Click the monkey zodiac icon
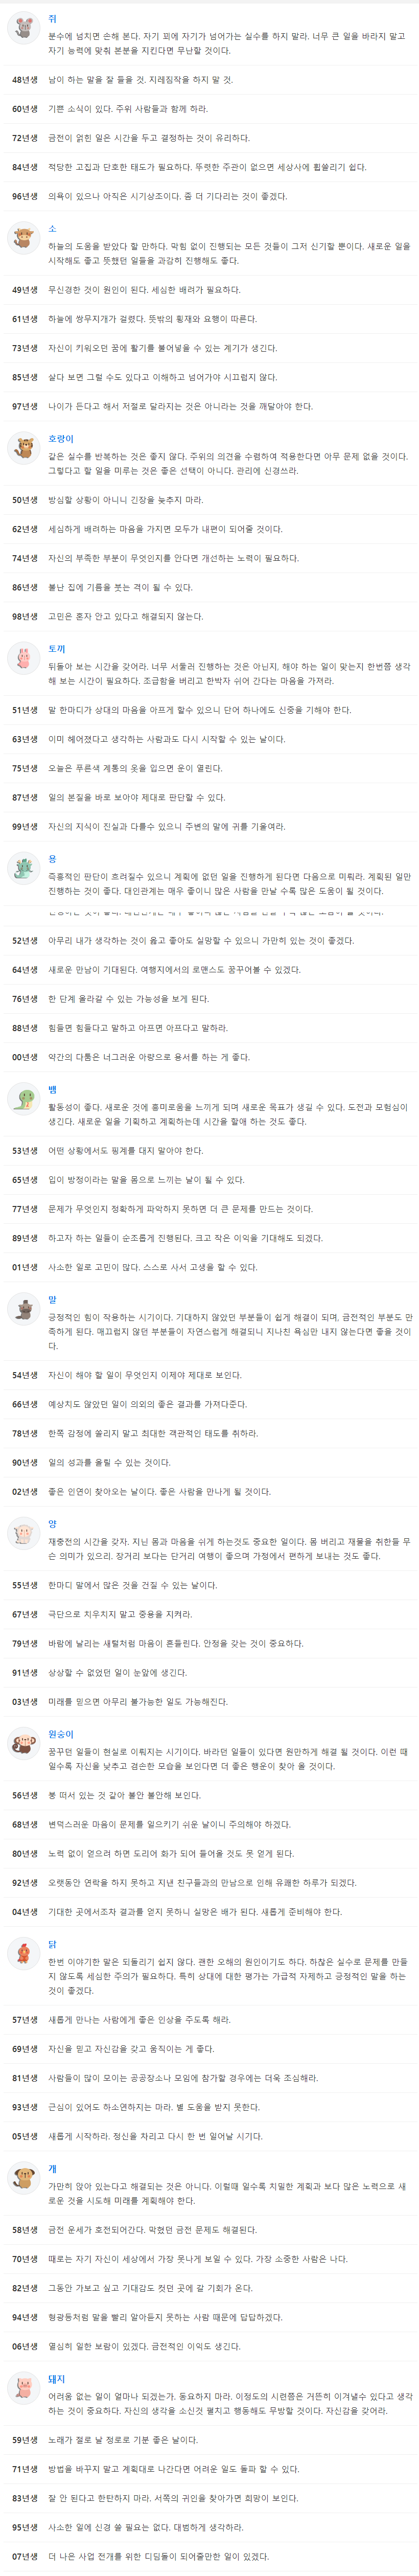The height and width of the screenshot is (2576, 419). [23, 1743]
